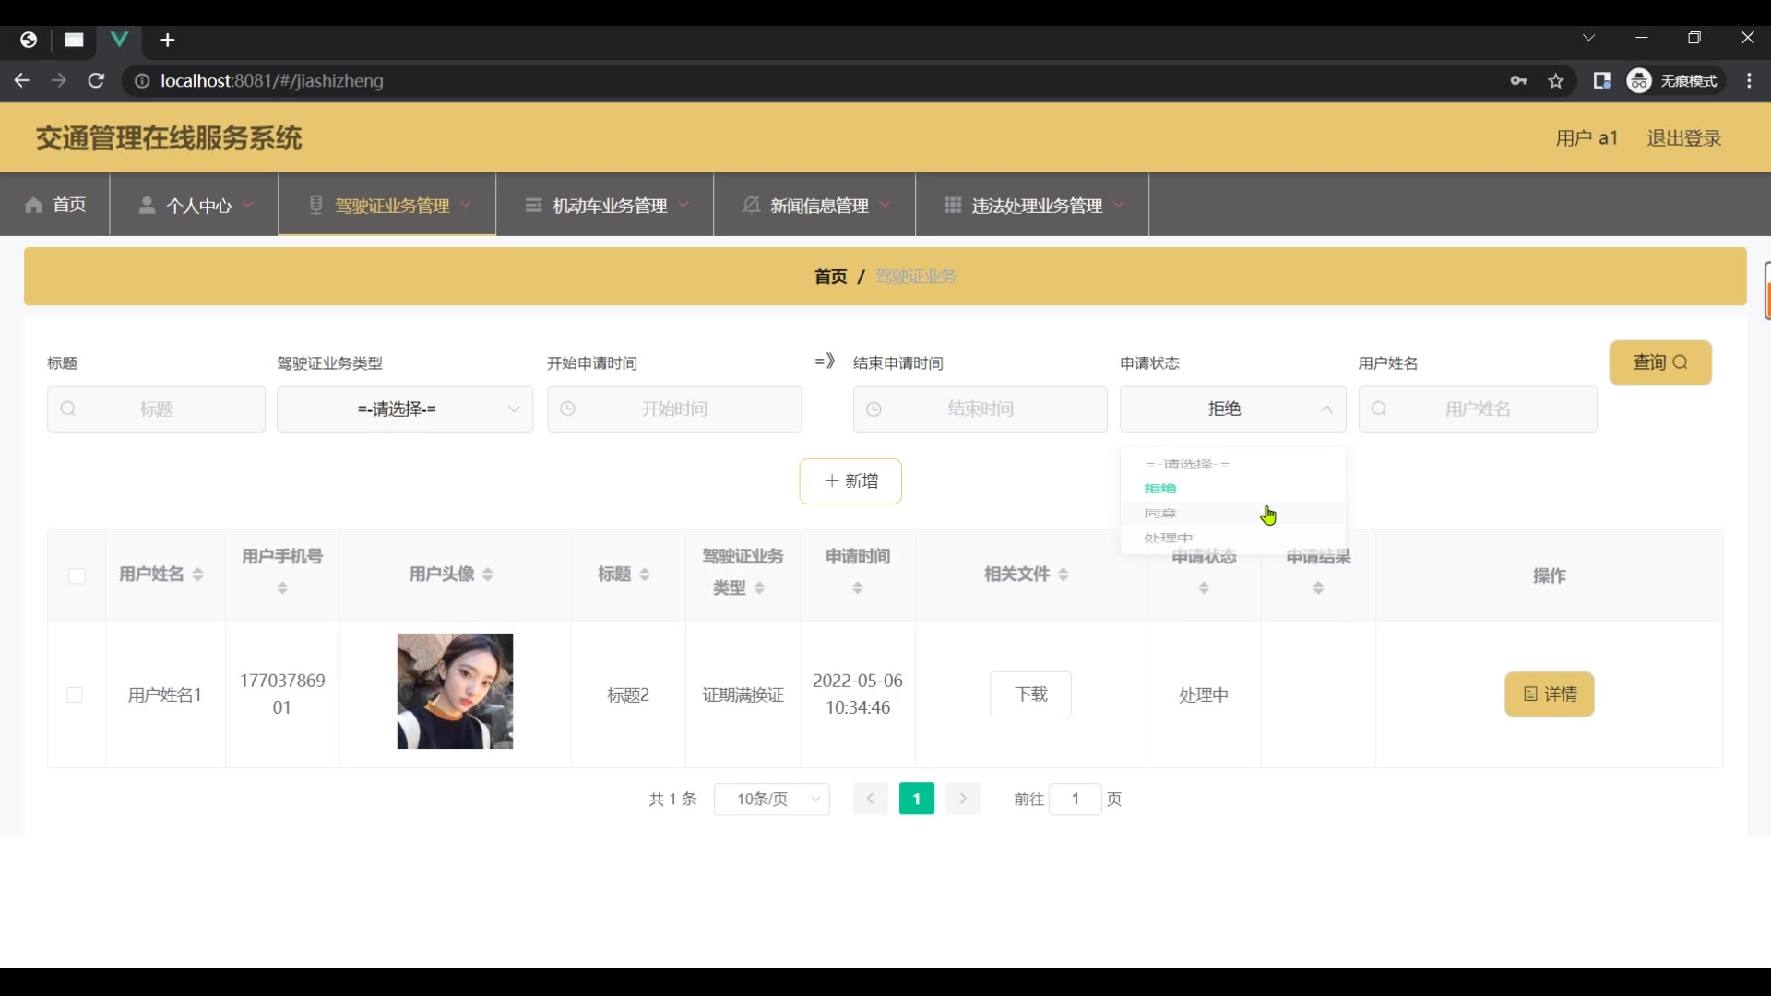Sort table by 用户姓名 column arrows

point(197,575)
